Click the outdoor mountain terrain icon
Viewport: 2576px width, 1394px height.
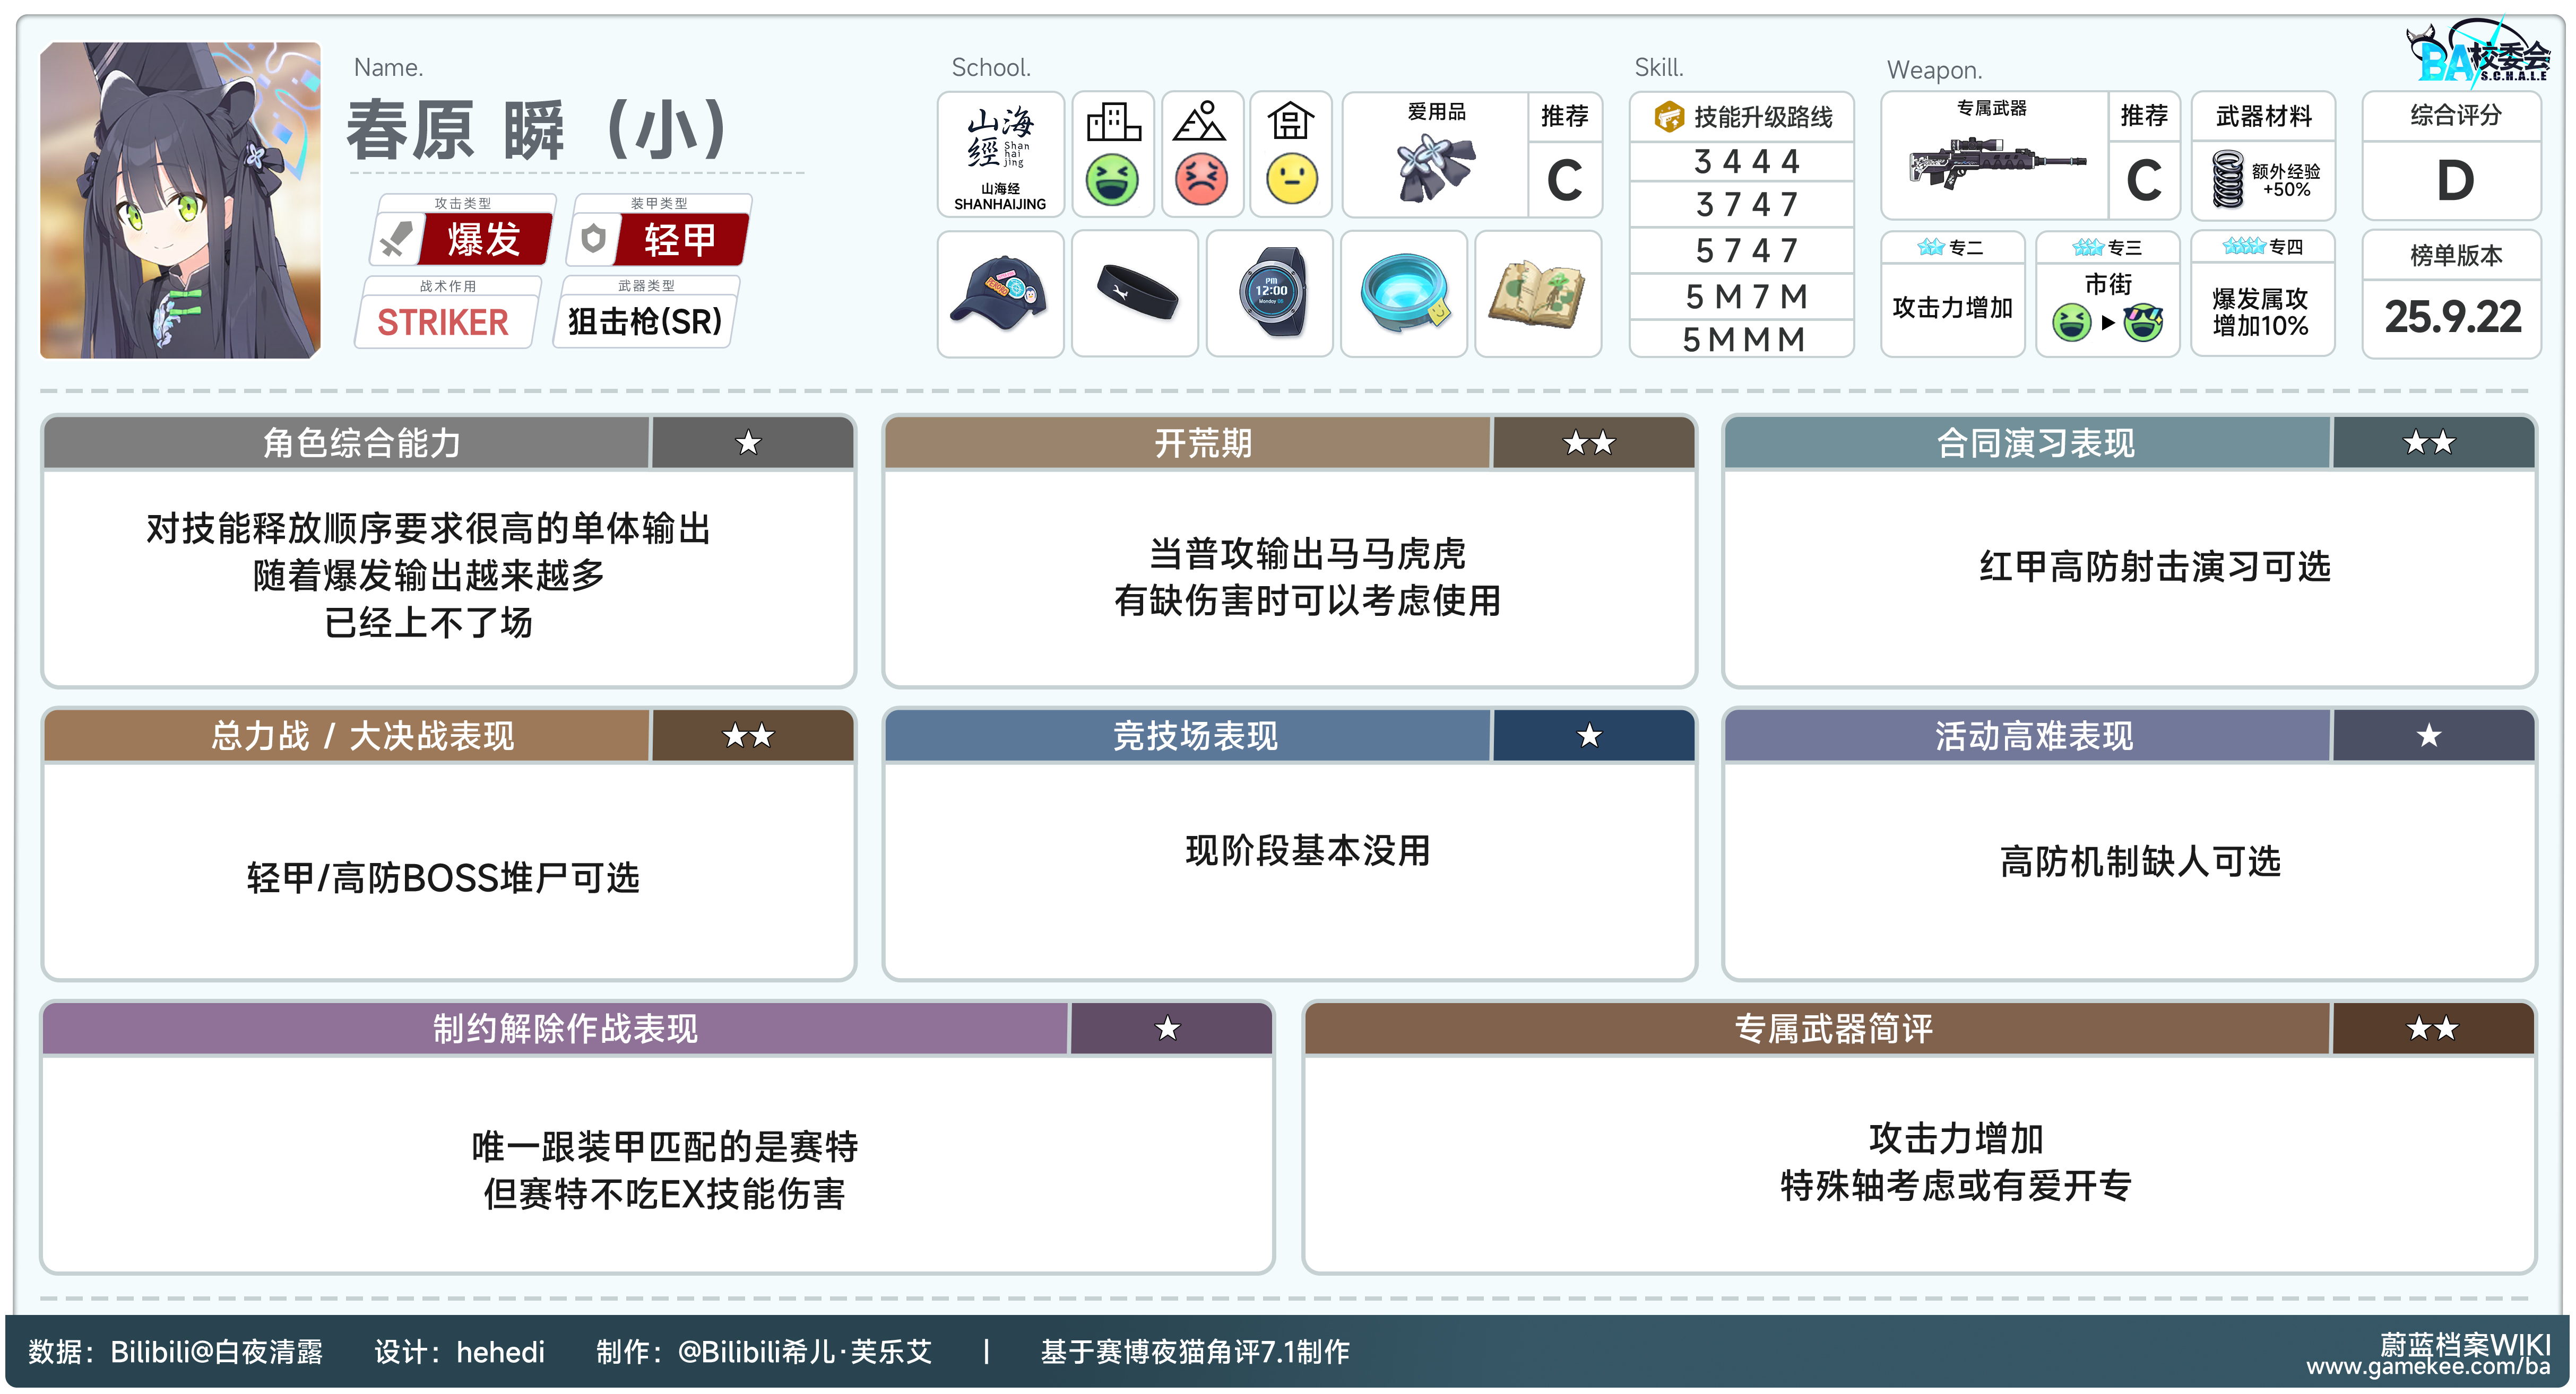click(1200, 123)
